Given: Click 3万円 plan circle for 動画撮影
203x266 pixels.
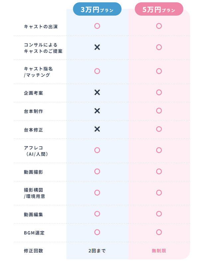Looking at the screenshot, I should coord(97,171).
